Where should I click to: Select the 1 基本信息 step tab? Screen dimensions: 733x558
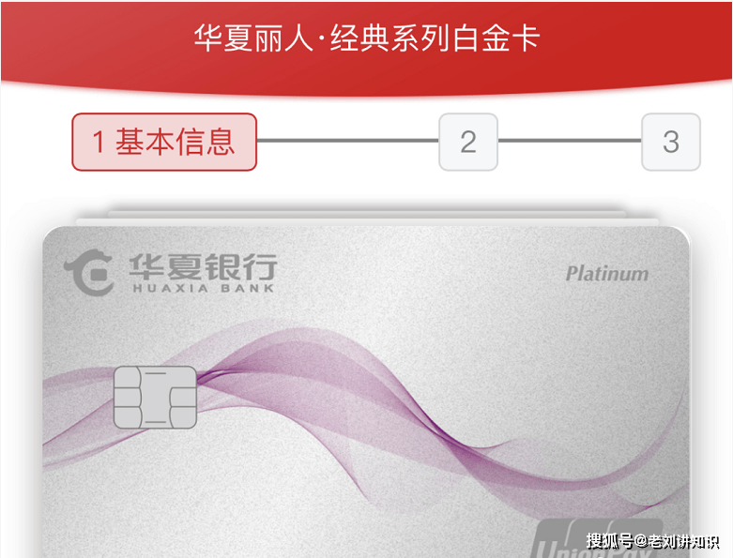click(164, 142)
